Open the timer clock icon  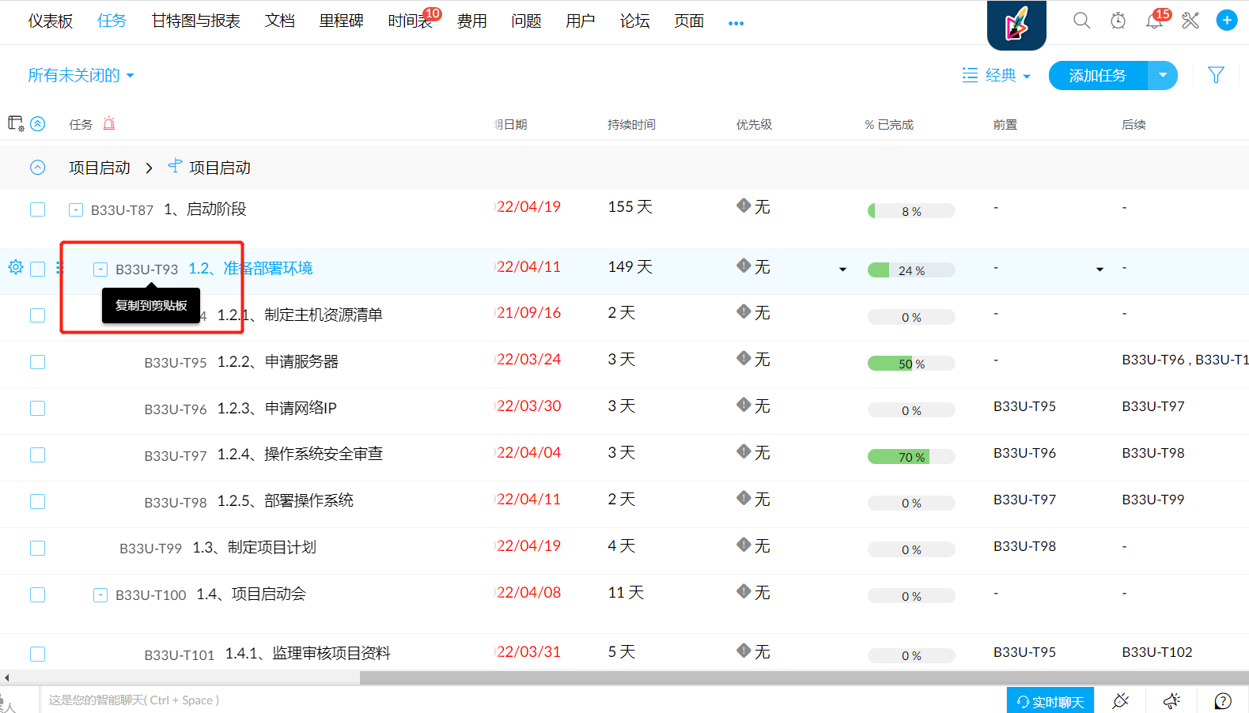[x=1118, y=21]
